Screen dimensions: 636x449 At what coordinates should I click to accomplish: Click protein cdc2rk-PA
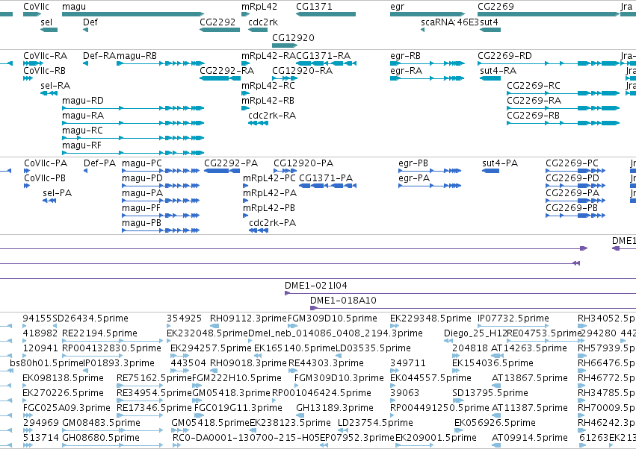coord(272,223)
